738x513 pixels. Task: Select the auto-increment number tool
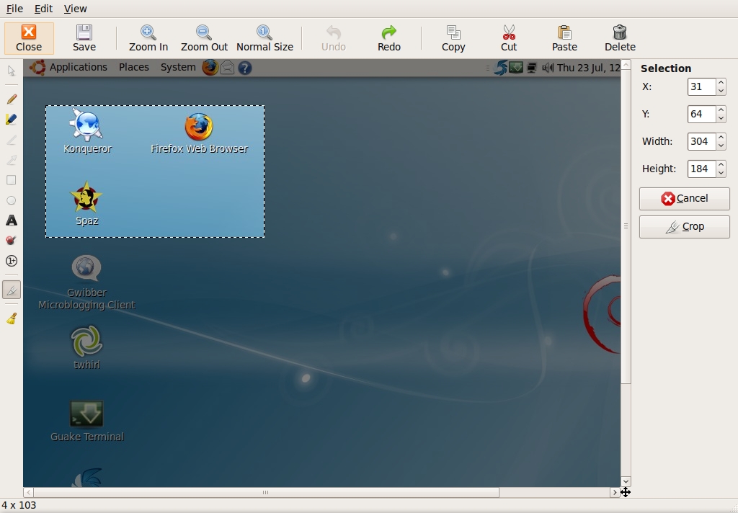[12, 261]
